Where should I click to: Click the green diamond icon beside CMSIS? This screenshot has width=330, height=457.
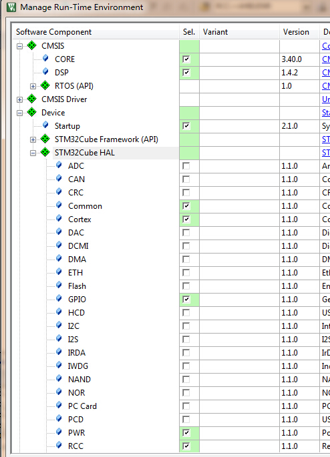(32, 45)
